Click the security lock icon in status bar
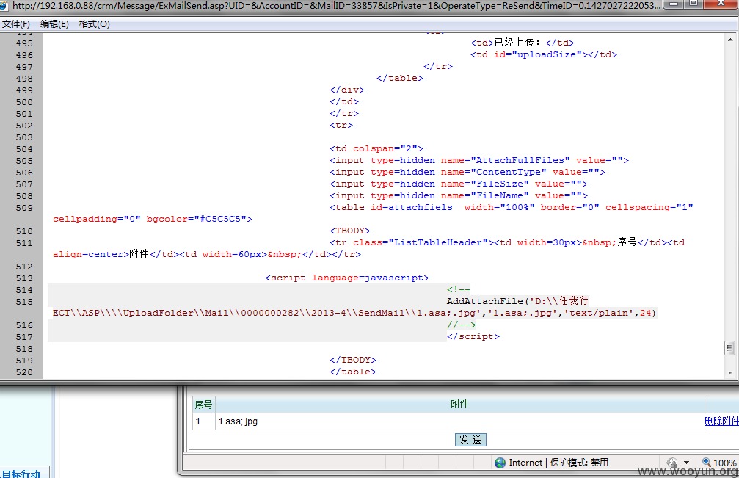The height and width of the screenshot is (478, 739). [x=672, y=463]
